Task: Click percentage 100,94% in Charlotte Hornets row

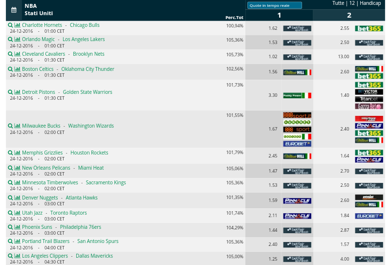Action: click(235, 26)
